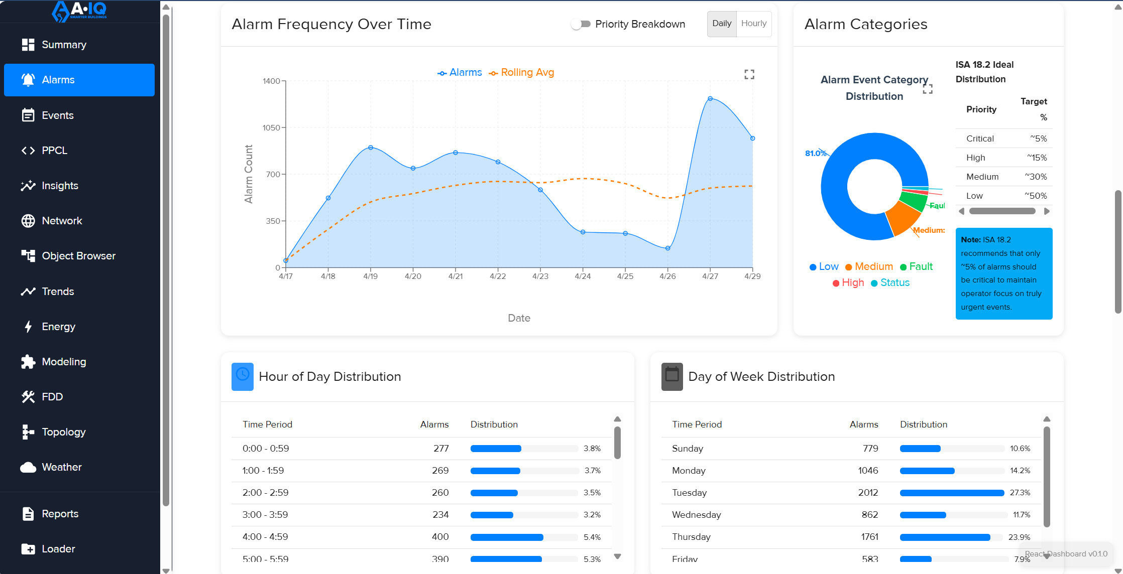Screen dimensions: 1123x574
Task: Click the sidebar scroll down arrow
Action: coord(166,570)
